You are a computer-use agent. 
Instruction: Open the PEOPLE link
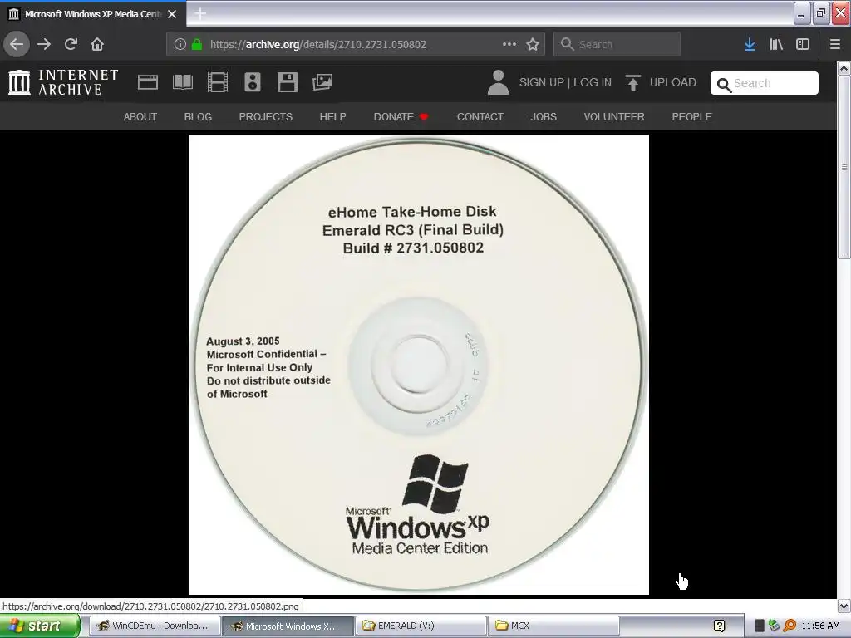(692, 116)
